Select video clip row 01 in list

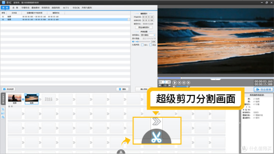coord(65,16)
